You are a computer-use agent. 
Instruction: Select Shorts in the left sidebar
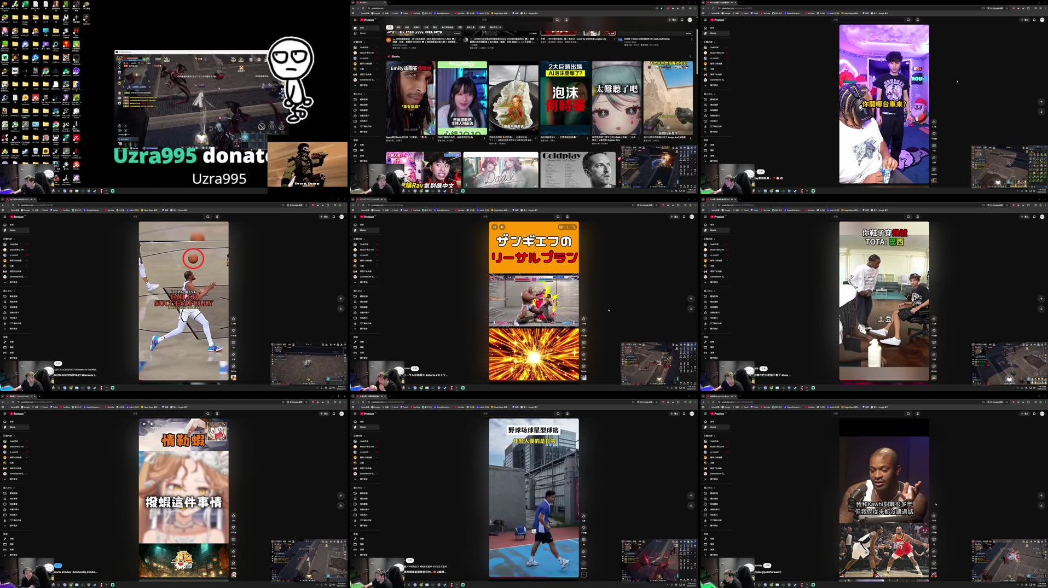362,33
